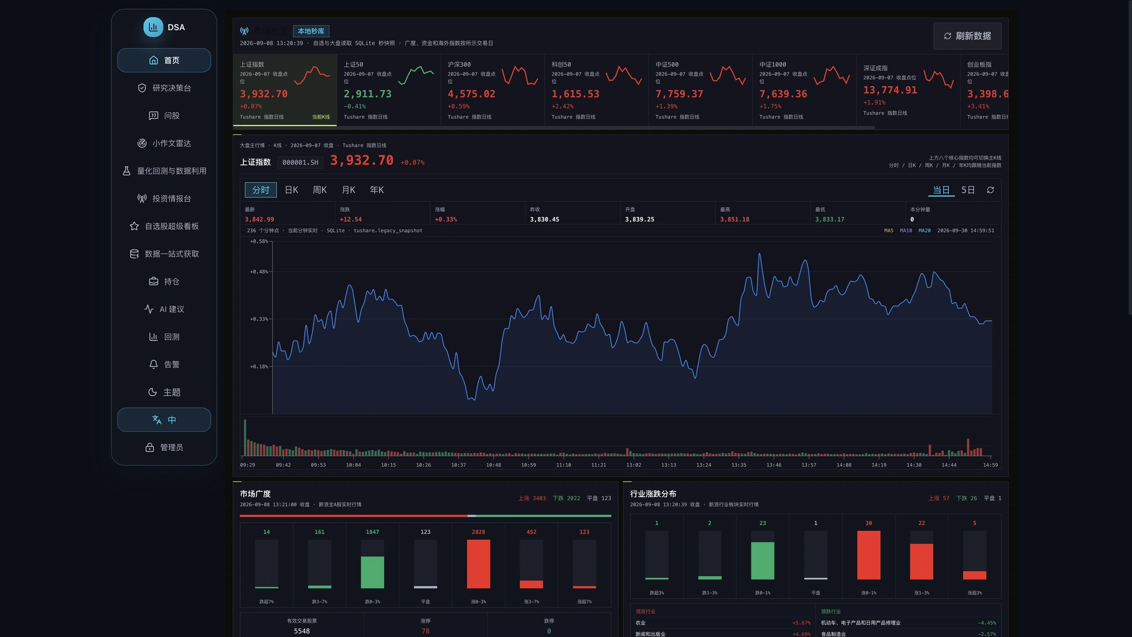
Task: Click the 本地秒库 badge
Action: 311,32
